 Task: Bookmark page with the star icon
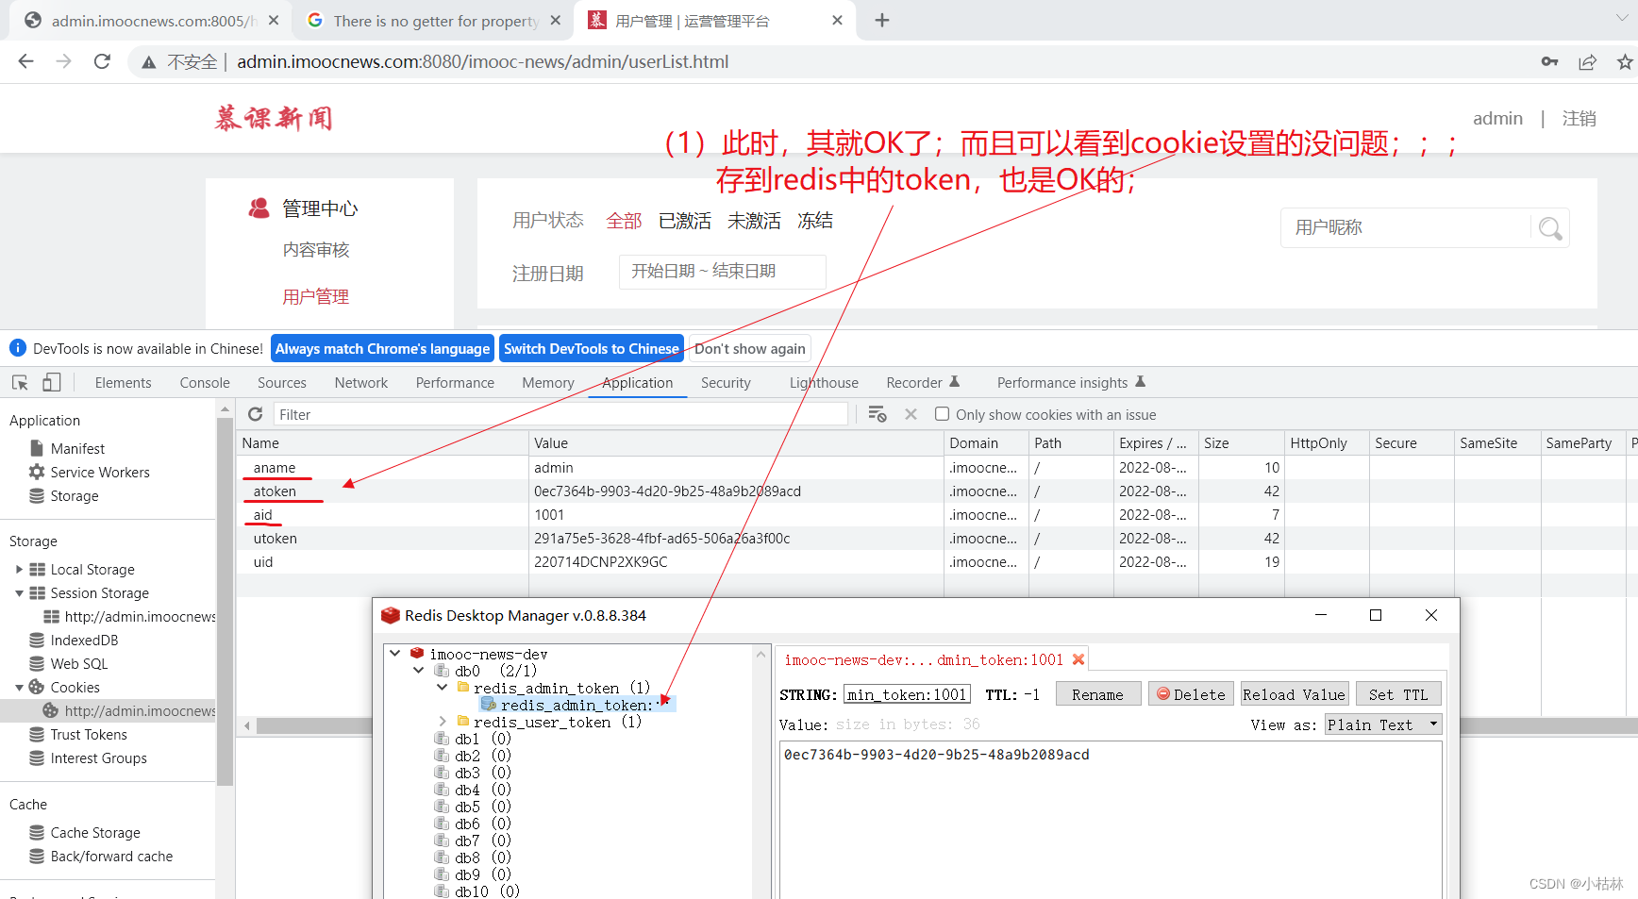tap(1625, 61)
